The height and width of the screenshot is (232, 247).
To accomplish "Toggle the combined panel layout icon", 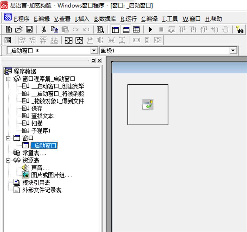I will [x=136, y=29].
